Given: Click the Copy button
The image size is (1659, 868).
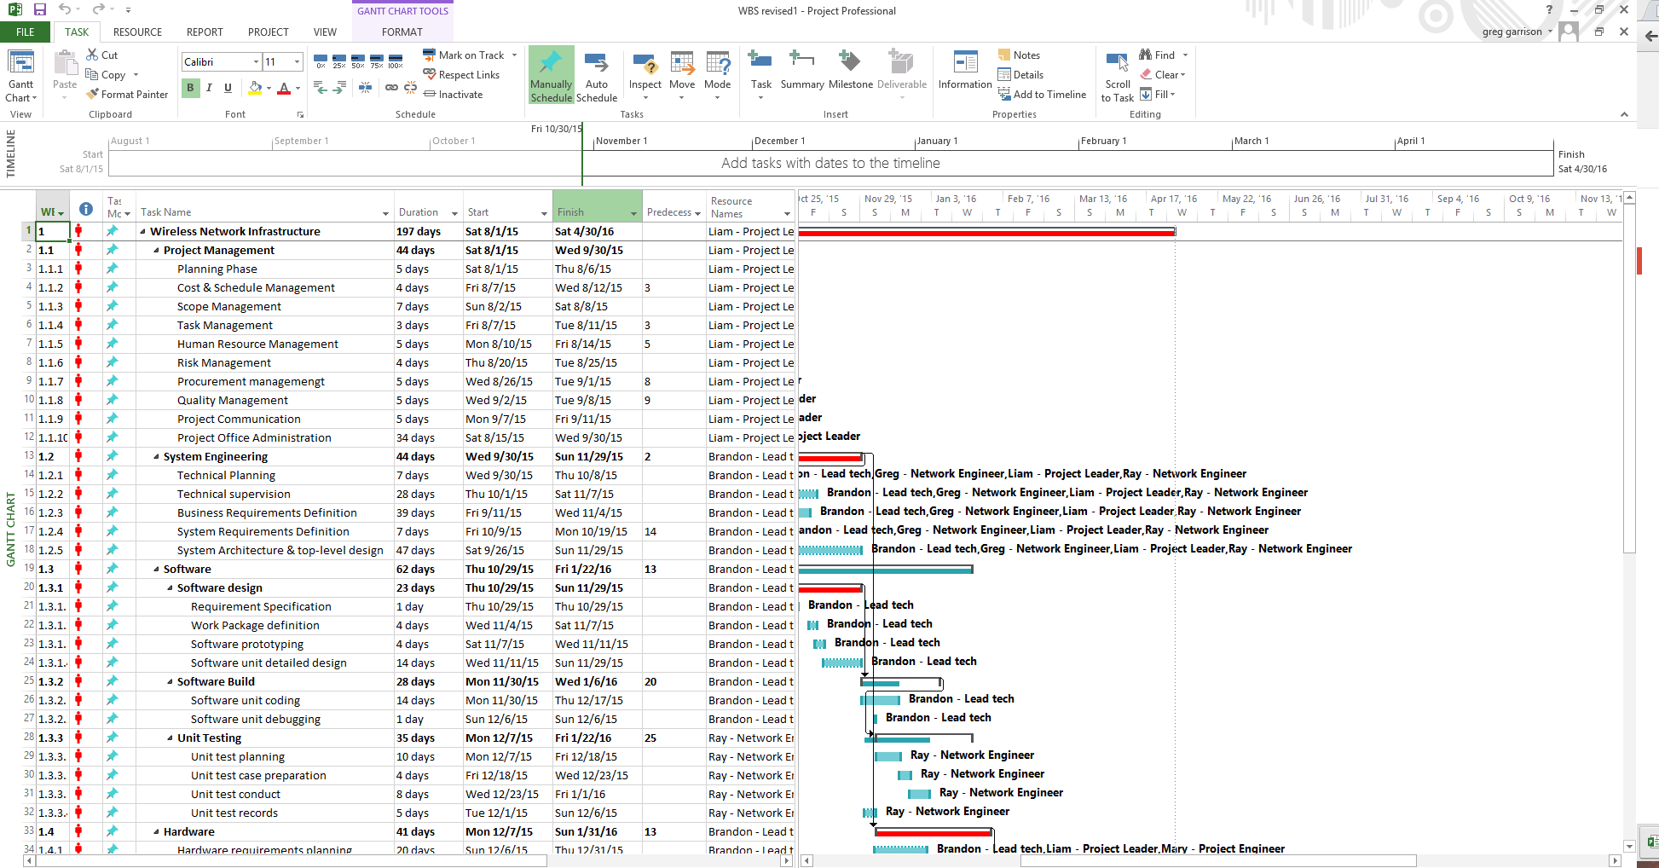Looking at the screenshot, I should pyautogui.click(x=105, y=74).
